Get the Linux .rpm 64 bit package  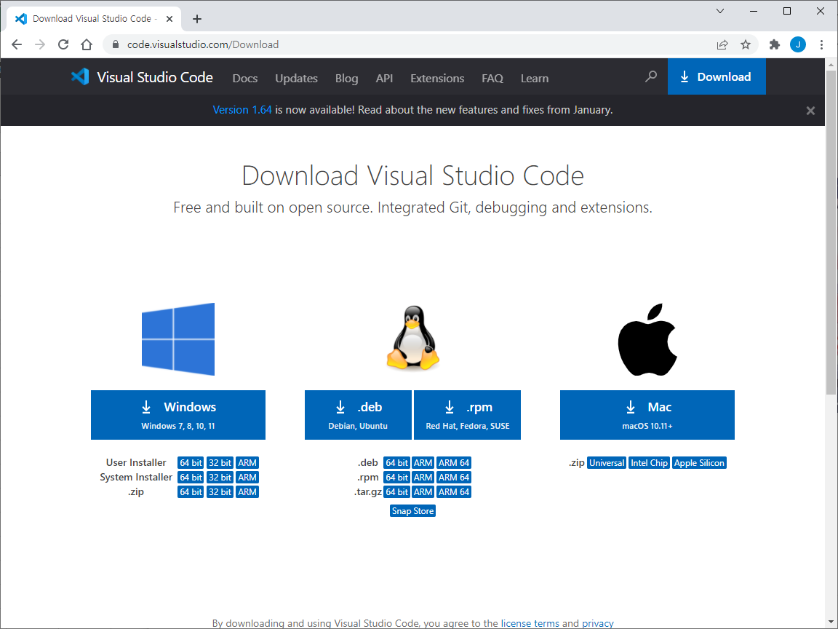pyautogui.click(x=396, y=477)
